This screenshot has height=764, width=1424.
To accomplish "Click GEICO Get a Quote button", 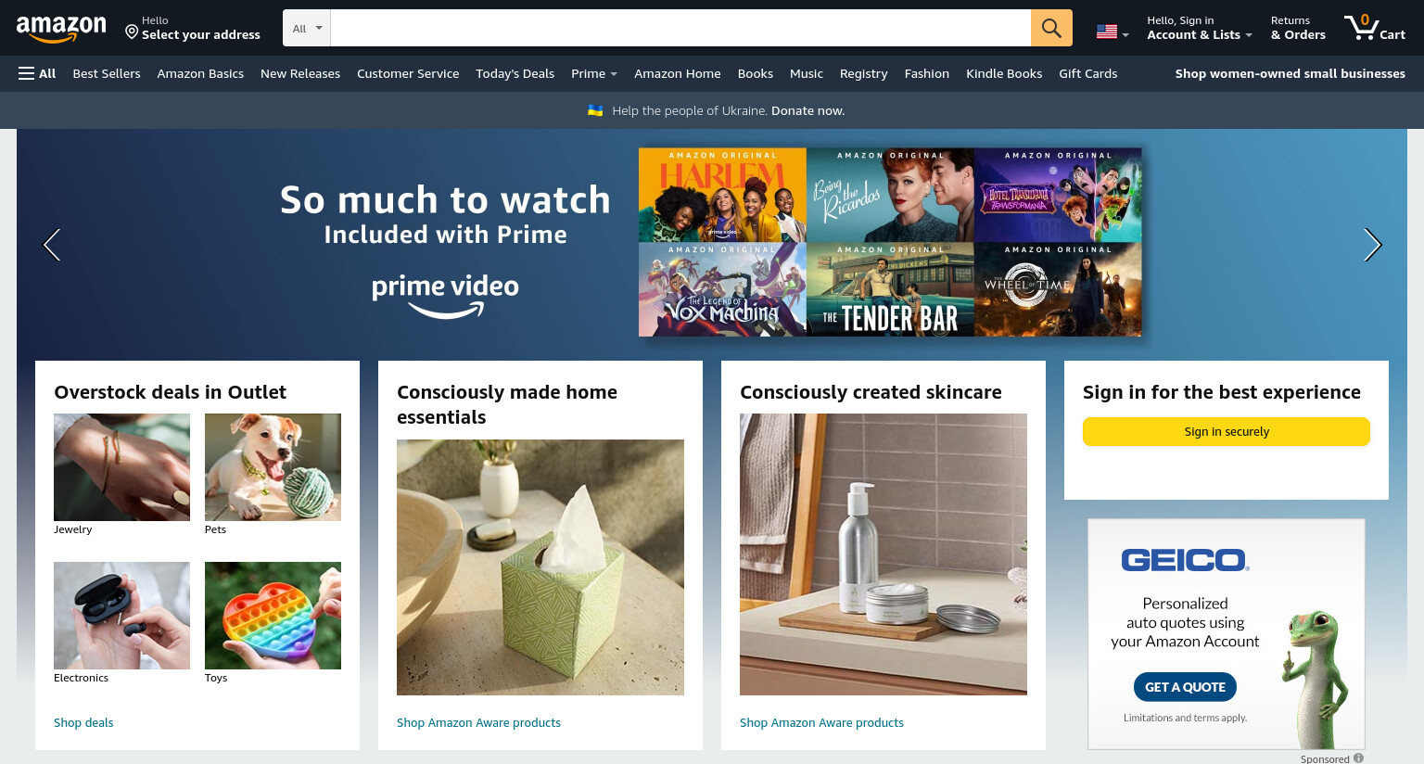I will [1185, 687].
